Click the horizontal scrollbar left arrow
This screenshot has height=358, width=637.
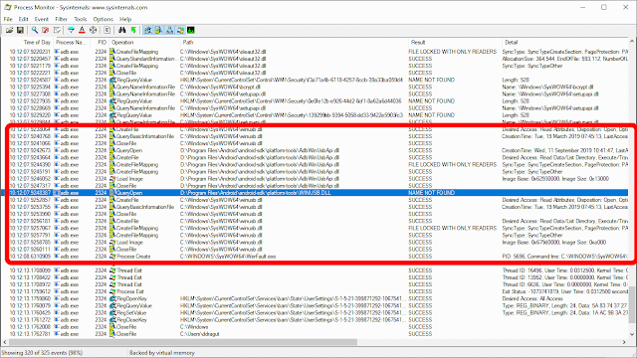coord(4,342)
